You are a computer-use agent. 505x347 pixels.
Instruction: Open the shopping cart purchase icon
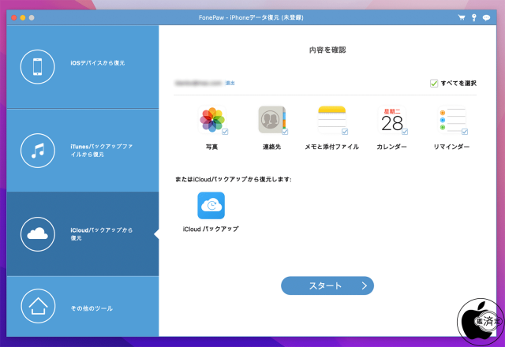[x=462, y=17]
